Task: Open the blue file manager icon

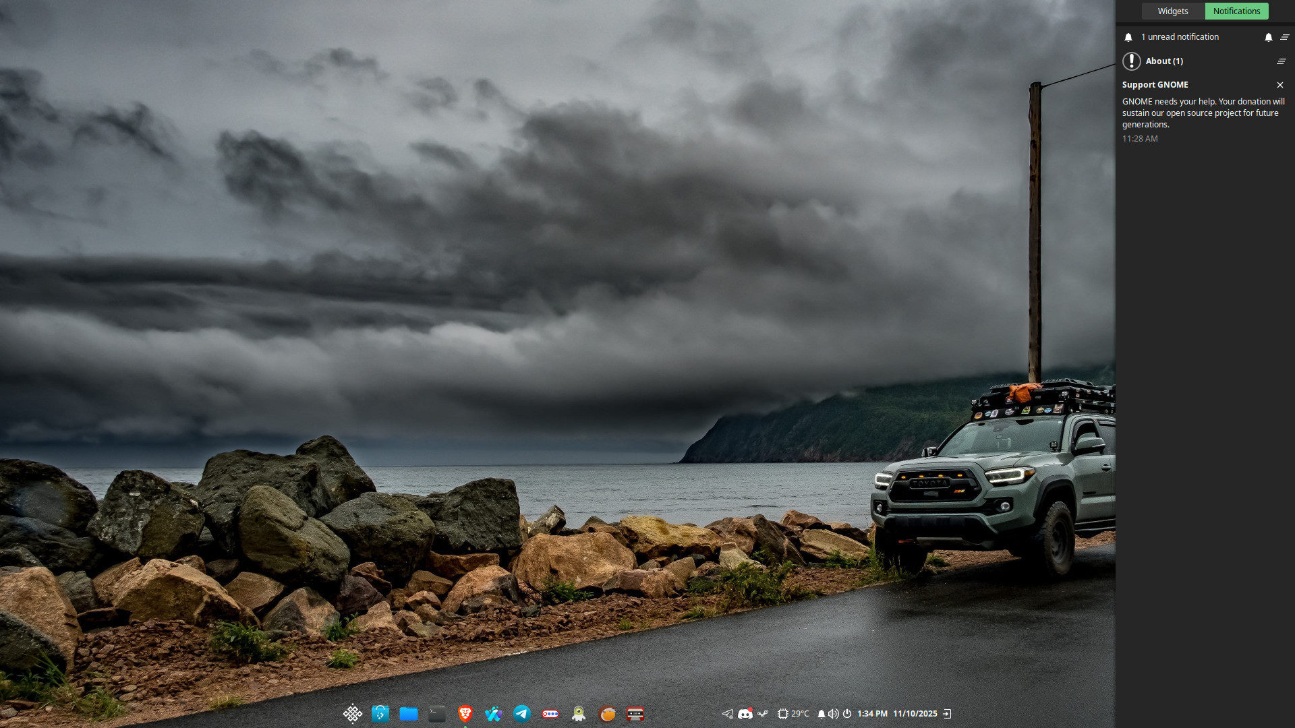Action: coord(408,714)
